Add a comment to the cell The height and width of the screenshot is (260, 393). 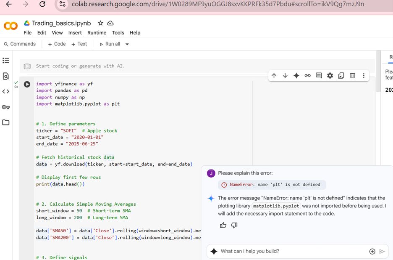[319, 76]
